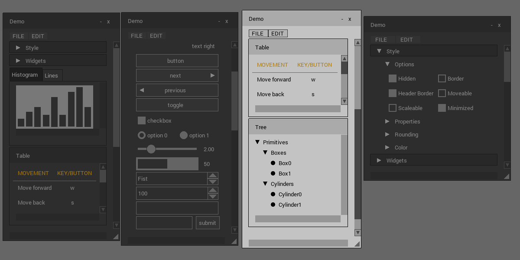This screenshot has width=520, height=260.
Task: Open EDIT menu in light Demo window
Action: [x=278, y=33]
